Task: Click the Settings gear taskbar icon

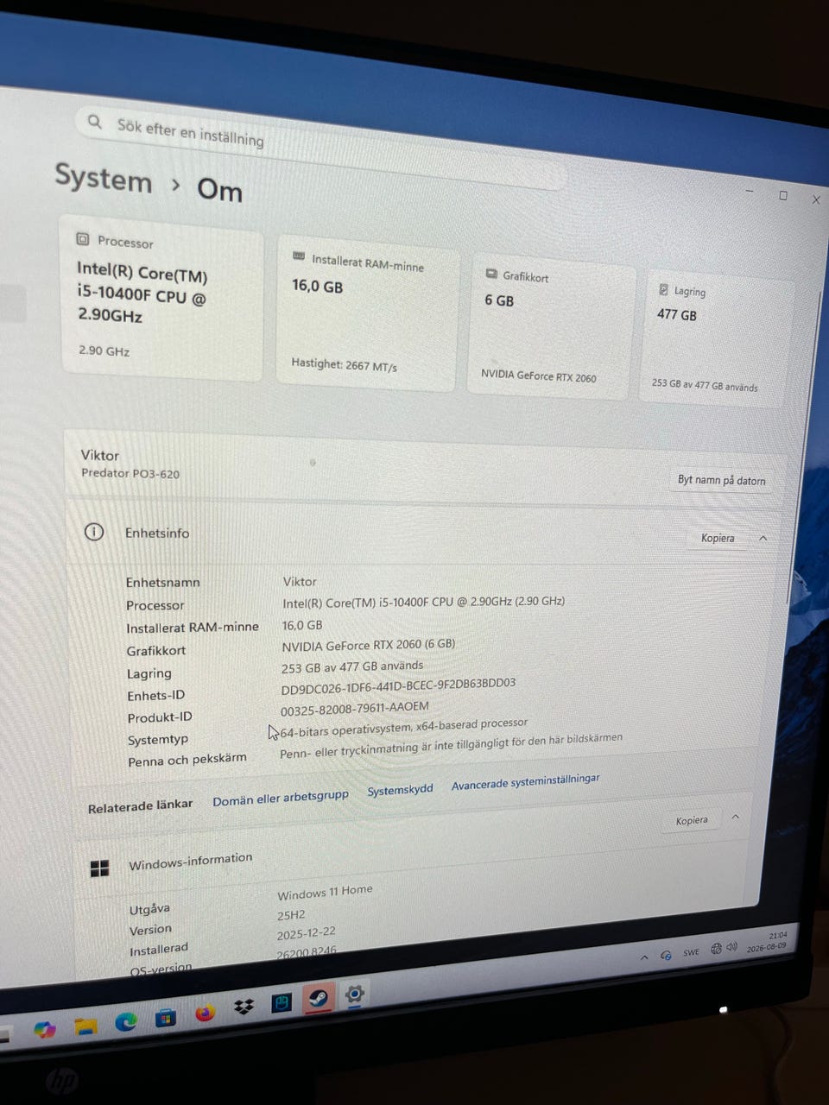Action: coord(355,994)
